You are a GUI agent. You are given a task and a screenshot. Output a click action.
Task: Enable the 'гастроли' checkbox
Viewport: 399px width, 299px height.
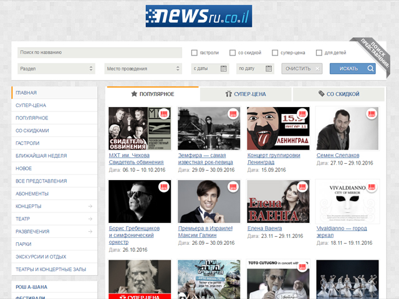[x=194, y=52]
